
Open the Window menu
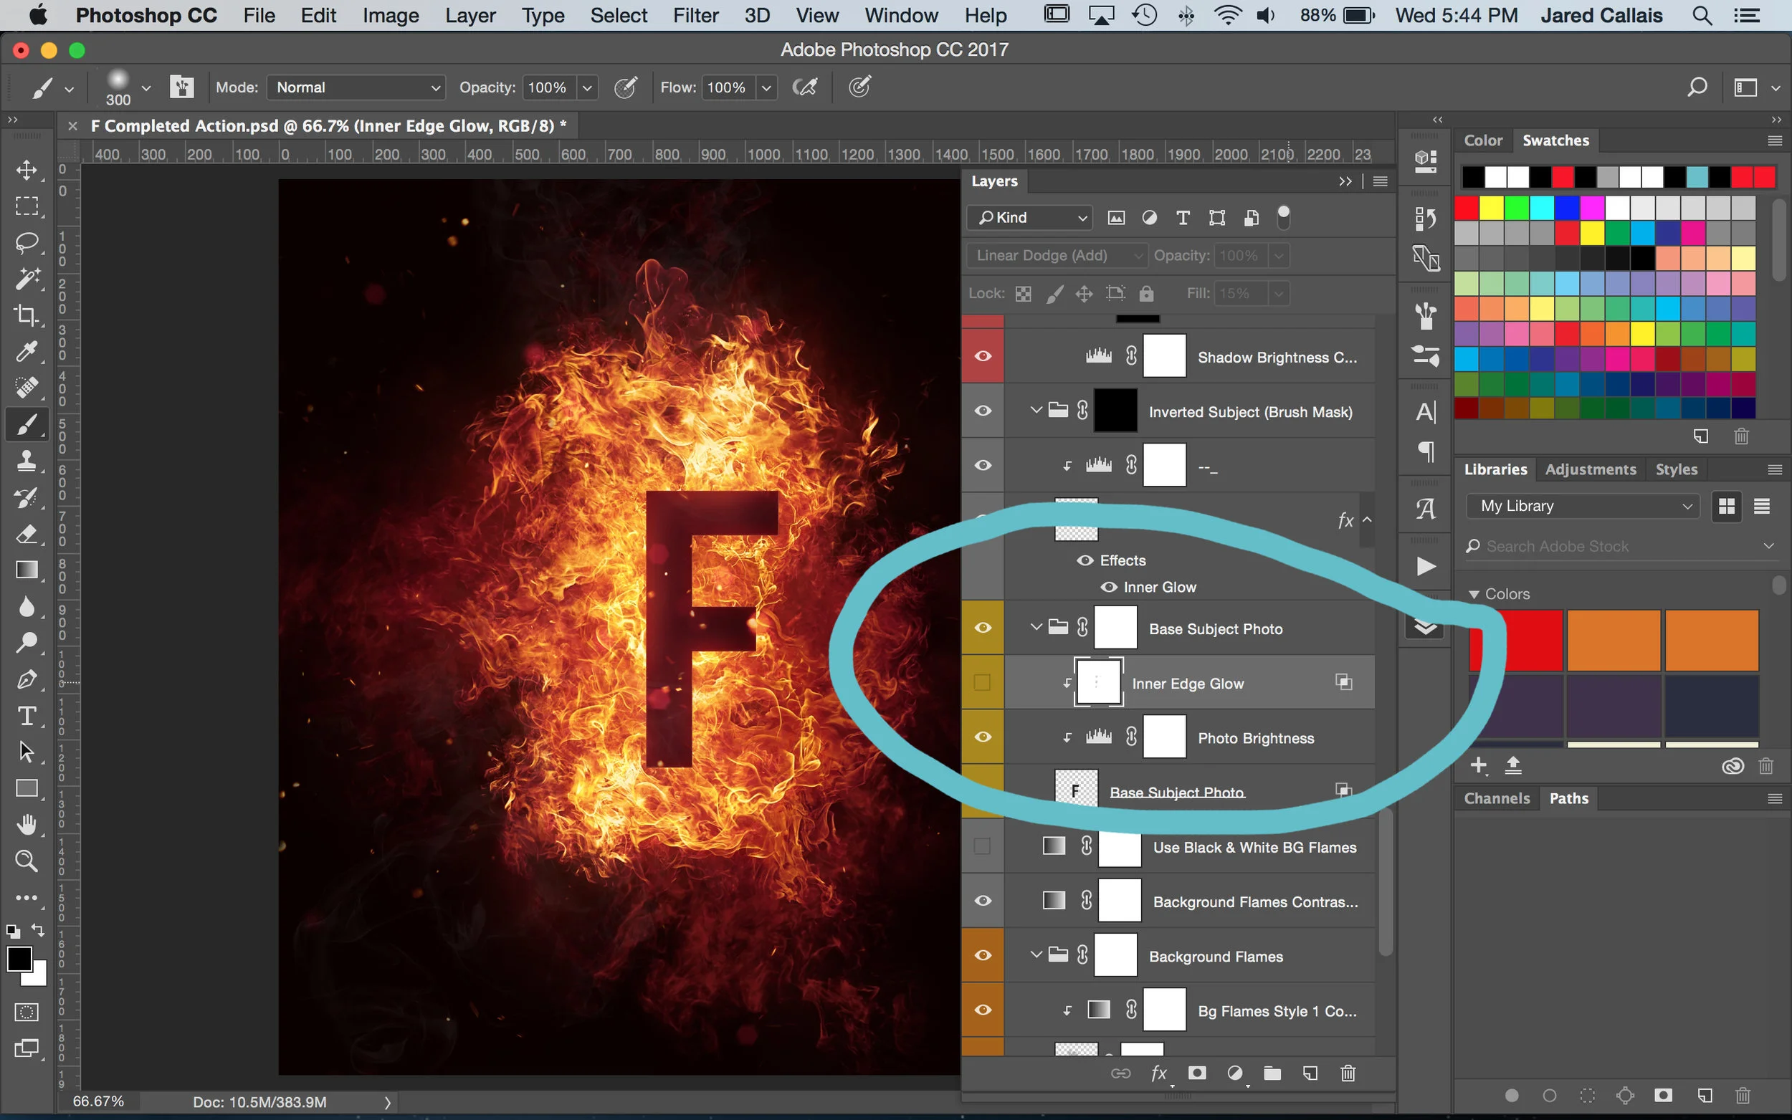click(x=901, y=16)
